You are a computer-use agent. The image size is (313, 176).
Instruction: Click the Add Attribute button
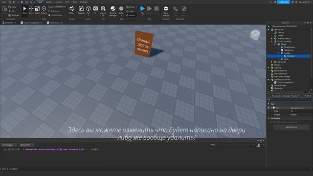click(291, 127)
